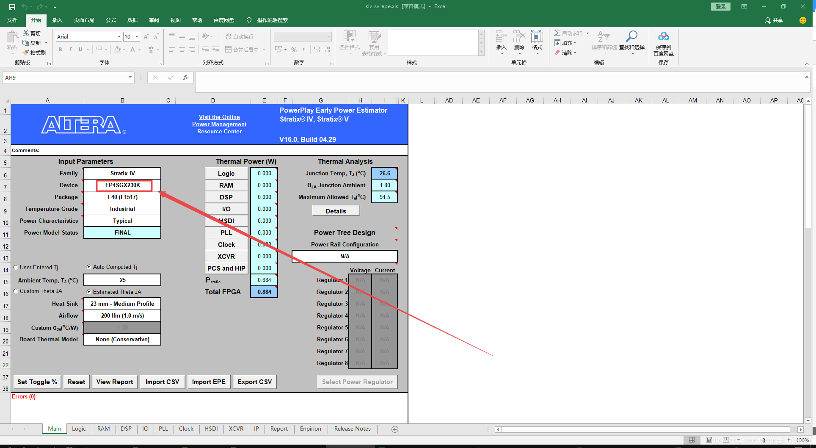Select Auto Computed Tj radio button
Viewport: 816px width, 448px height.
89,267
